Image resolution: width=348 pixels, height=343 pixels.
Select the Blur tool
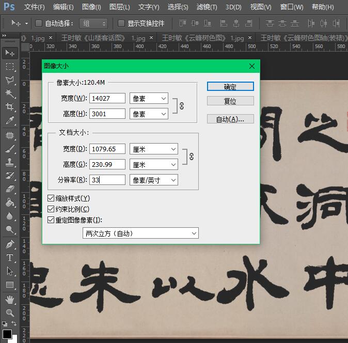pos(9,216)
